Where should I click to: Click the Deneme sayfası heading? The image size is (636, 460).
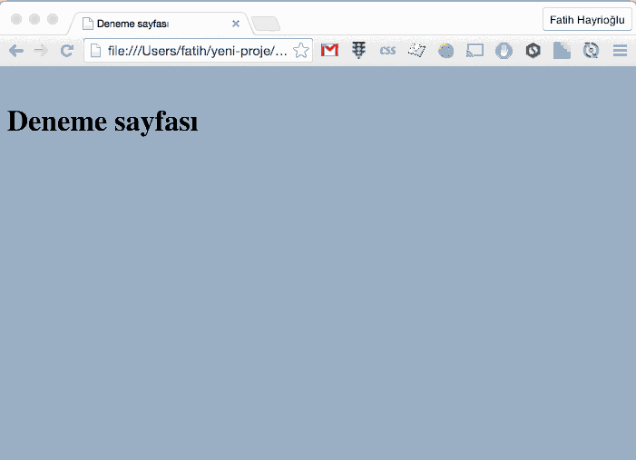(x=103, y=122)
